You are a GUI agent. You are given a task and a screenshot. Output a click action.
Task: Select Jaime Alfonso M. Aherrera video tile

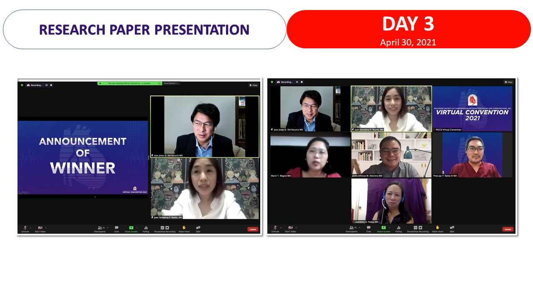391,155
